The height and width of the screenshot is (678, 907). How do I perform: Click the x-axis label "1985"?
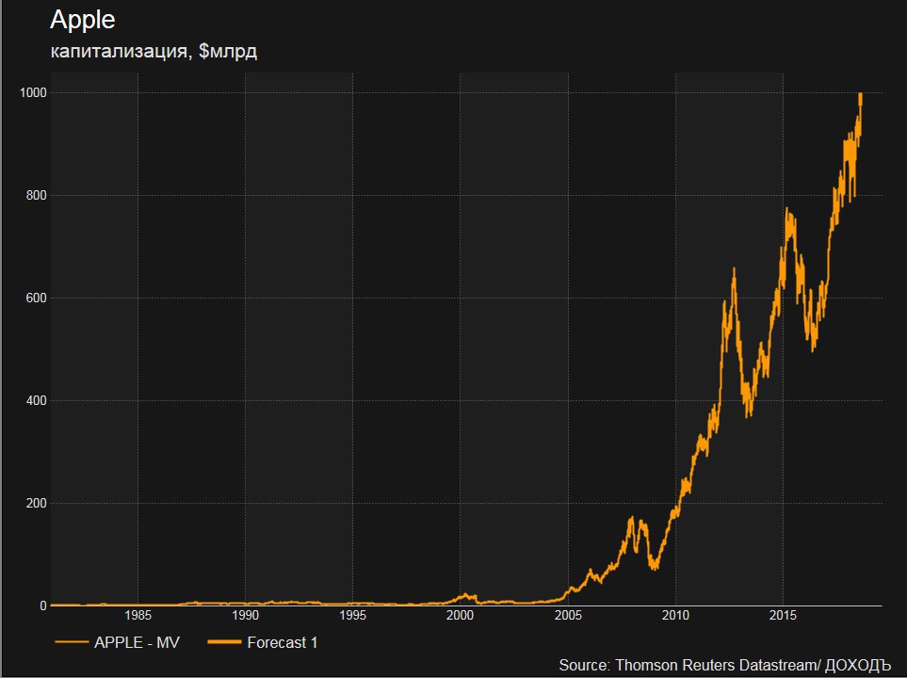click(138, 616)
